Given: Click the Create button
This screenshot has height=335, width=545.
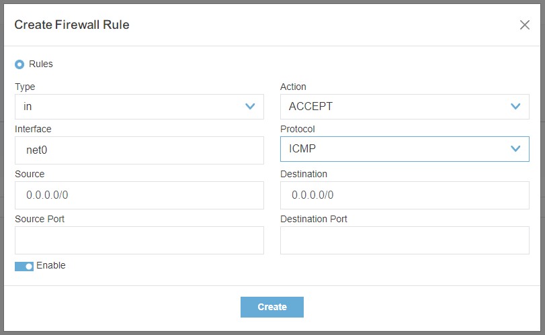Looking at the screenshot, I should (x=271, y=307).
